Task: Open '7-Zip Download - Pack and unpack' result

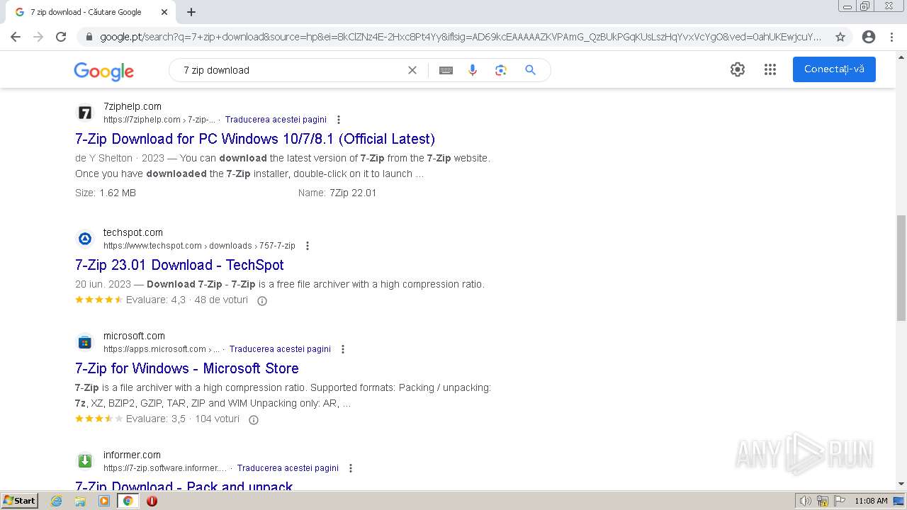Action: point(184,486)
